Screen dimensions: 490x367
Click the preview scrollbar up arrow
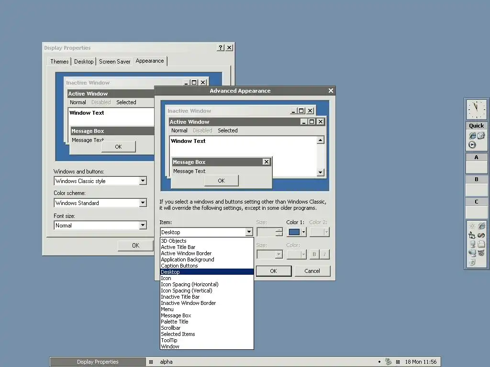[x=320, y=140]
